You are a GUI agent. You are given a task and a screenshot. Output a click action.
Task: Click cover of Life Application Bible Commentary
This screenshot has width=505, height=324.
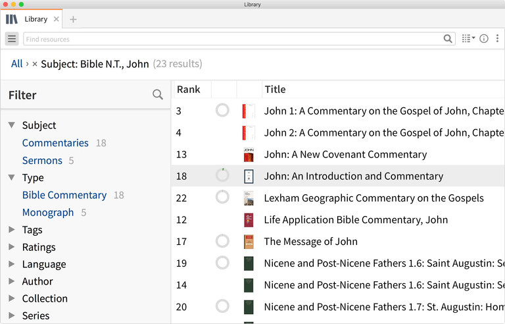(x=249, y=220)
